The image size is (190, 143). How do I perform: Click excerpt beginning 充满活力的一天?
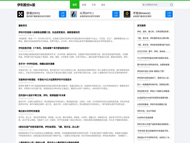click(74, 71)
